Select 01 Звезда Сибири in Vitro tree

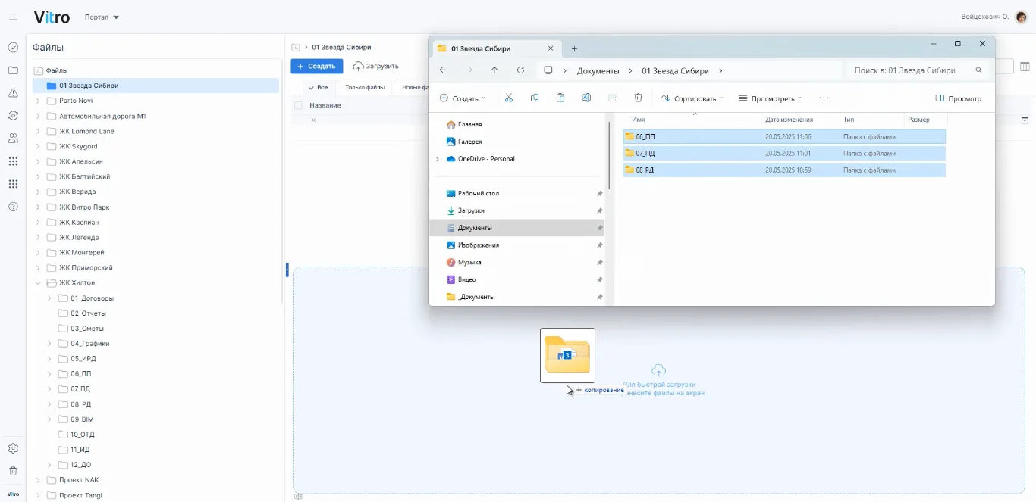click(x=155, y=86)
